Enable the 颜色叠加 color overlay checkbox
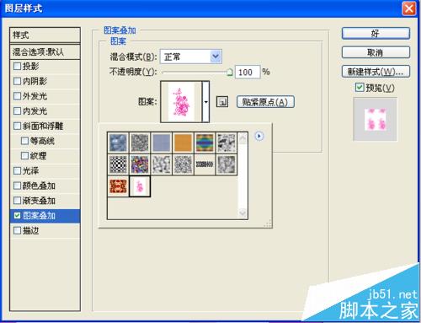 click(17, 186)
